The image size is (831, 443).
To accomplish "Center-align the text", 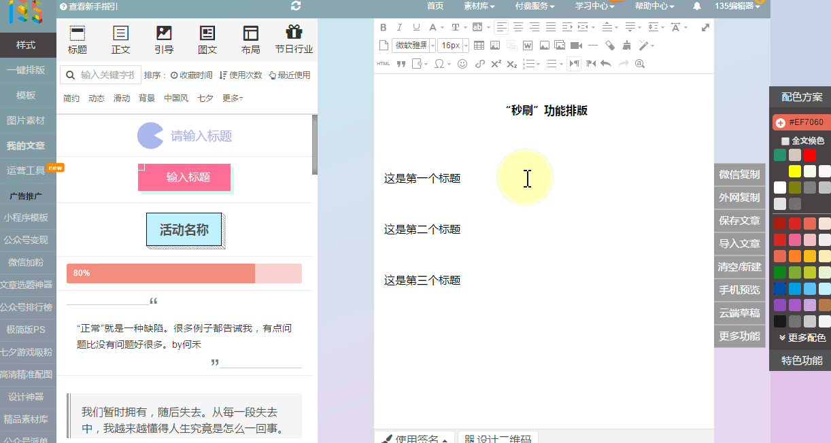I will (518, 28).
